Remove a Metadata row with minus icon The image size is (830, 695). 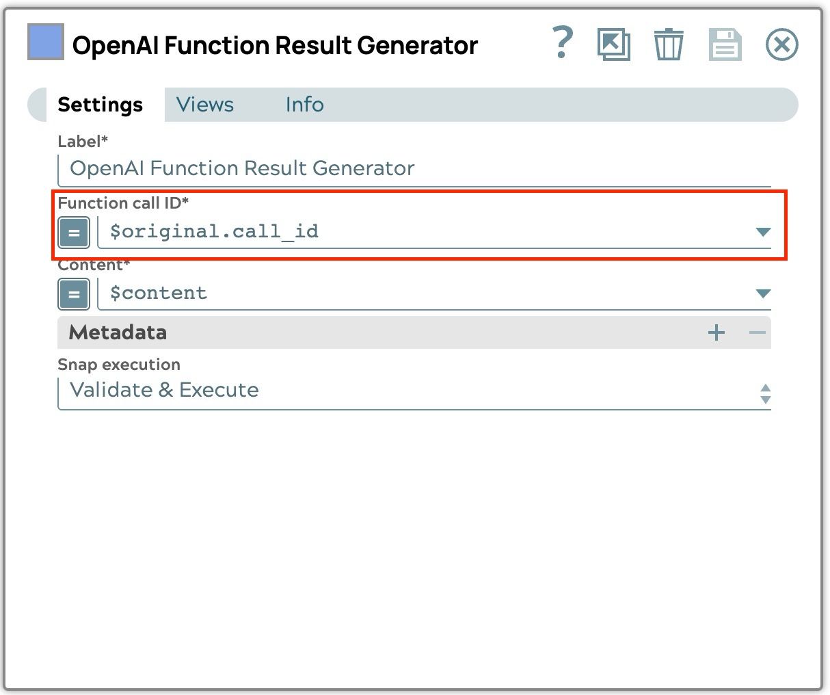click(757, 332)
